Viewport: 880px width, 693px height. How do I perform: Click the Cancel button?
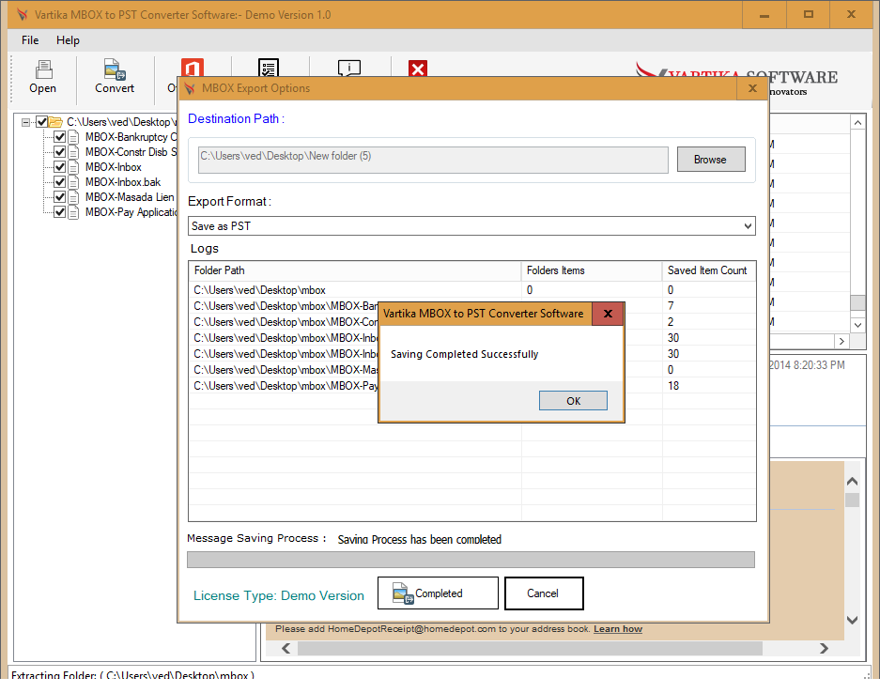pos(543,593)
